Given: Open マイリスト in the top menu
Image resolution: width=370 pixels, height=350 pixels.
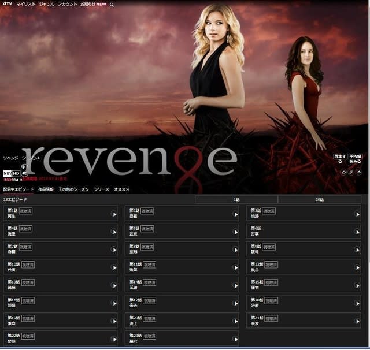Looking at the screenshot, I should point(25,4).
